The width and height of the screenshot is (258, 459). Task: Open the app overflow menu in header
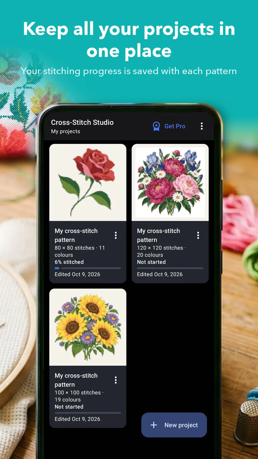[202, 126]
